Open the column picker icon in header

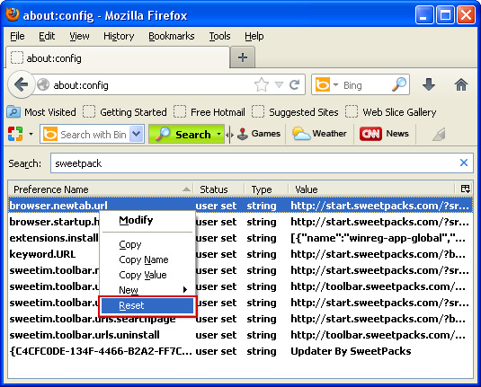pyautogui.click(x=466, y=189)
